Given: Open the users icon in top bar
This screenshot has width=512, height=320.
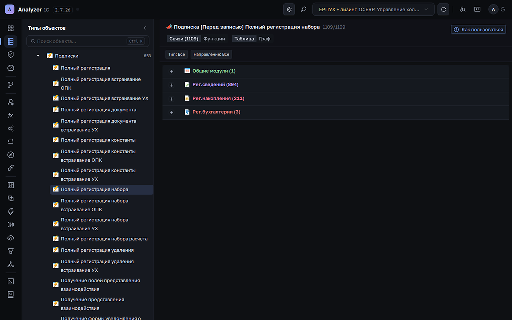Looking at the screenshot, I should point(463,10).
